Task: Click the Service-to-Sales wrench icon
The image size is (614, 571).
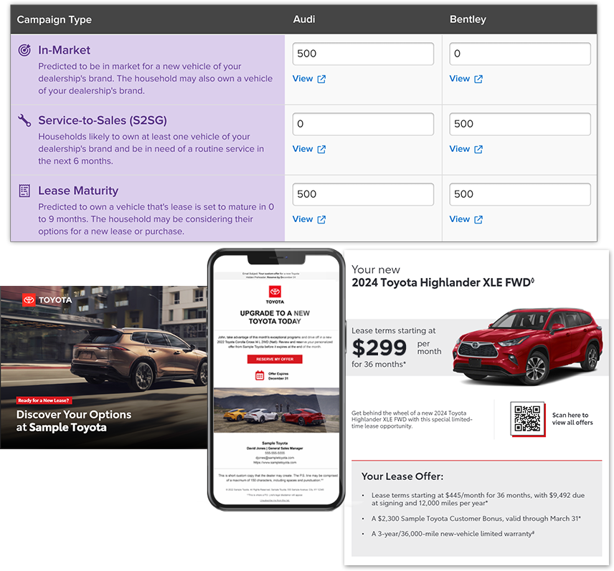Action: (24, 120)
